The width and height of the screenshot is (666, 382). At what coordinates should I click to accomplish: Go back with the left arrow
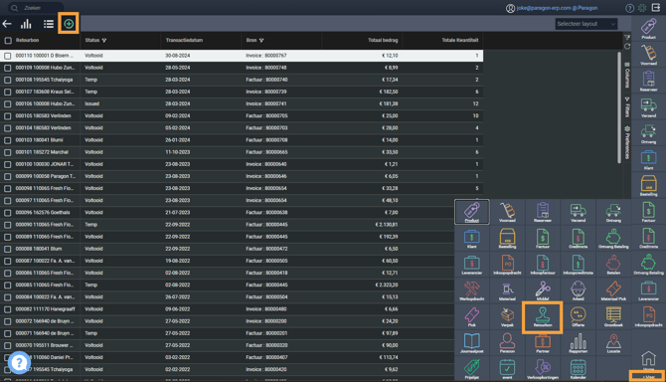pos(7,24)
